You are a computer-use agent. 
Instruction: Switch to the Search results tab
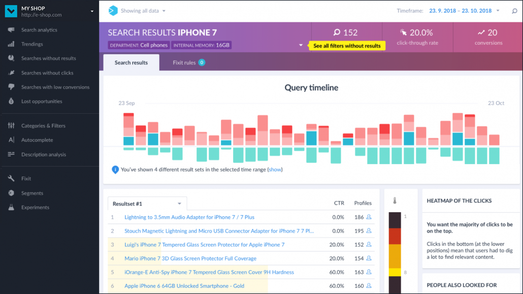click(131, 62)
